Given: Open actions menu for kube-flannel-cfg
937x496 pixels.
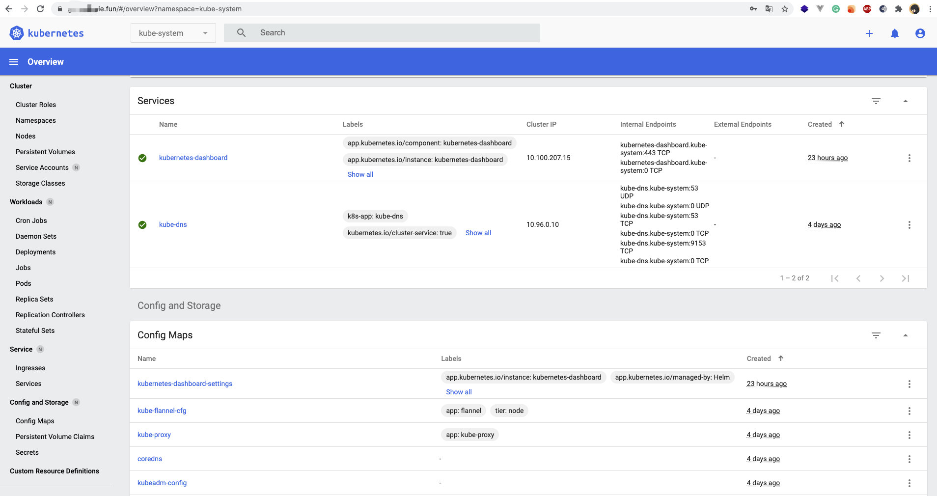Looking at the screenshot, I should click(909, 411).
